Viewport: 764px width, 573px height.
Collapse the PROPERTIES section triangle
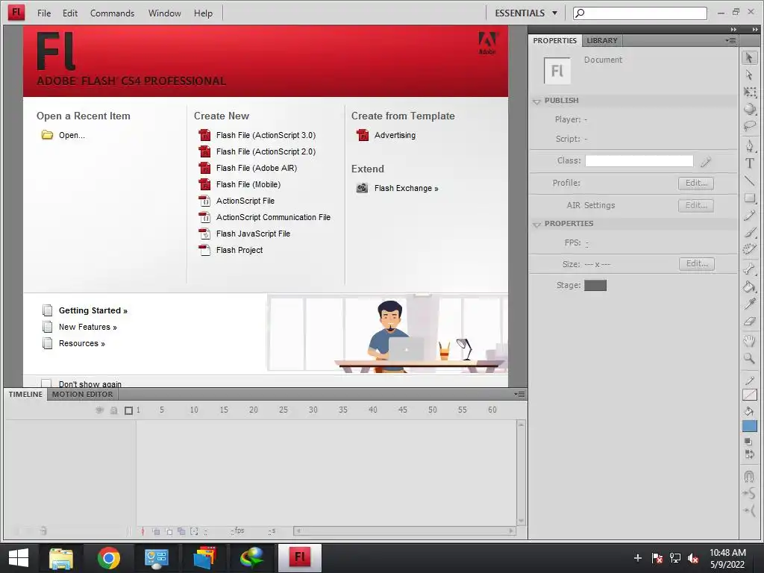(537, 224)
